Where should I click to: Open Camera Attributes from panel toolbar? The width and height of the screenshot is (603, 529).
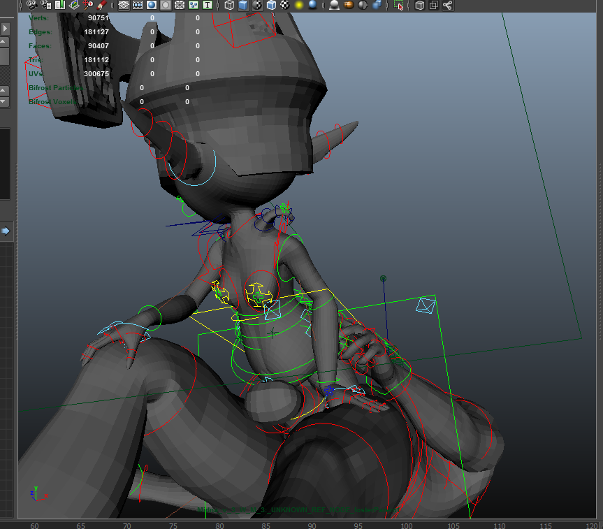point(46,5)
